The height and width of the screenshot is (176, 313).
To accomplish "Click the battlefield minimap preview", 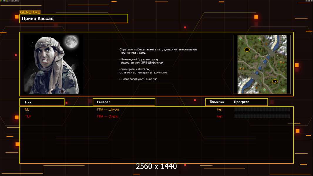I will coord(262,64).
